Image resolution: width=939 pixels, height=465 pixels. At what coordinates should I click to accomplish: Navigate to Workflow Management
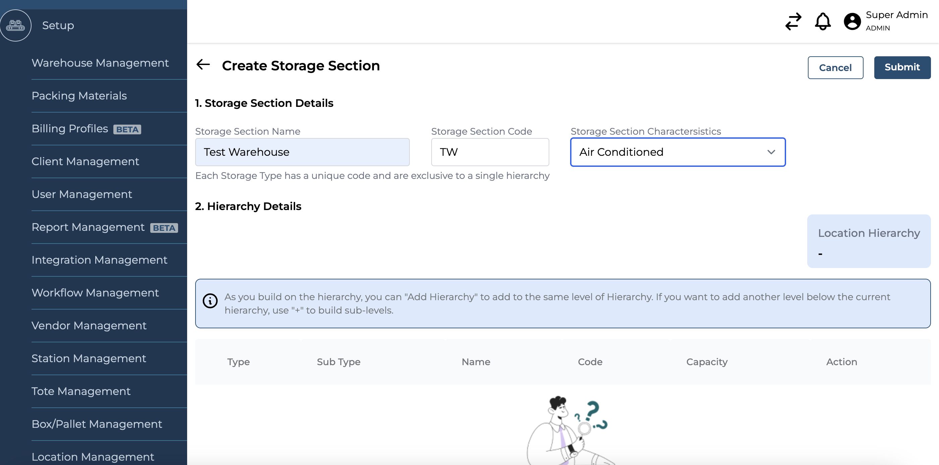tap(95, 293)
